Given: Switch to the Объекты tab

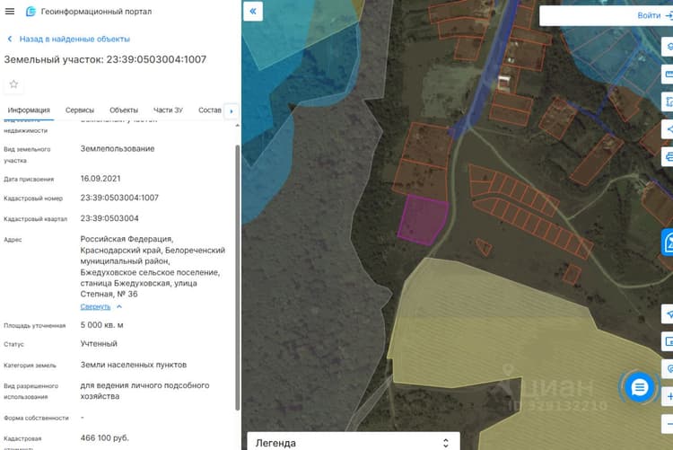Looking at the screenshot, I should (124, 110).
